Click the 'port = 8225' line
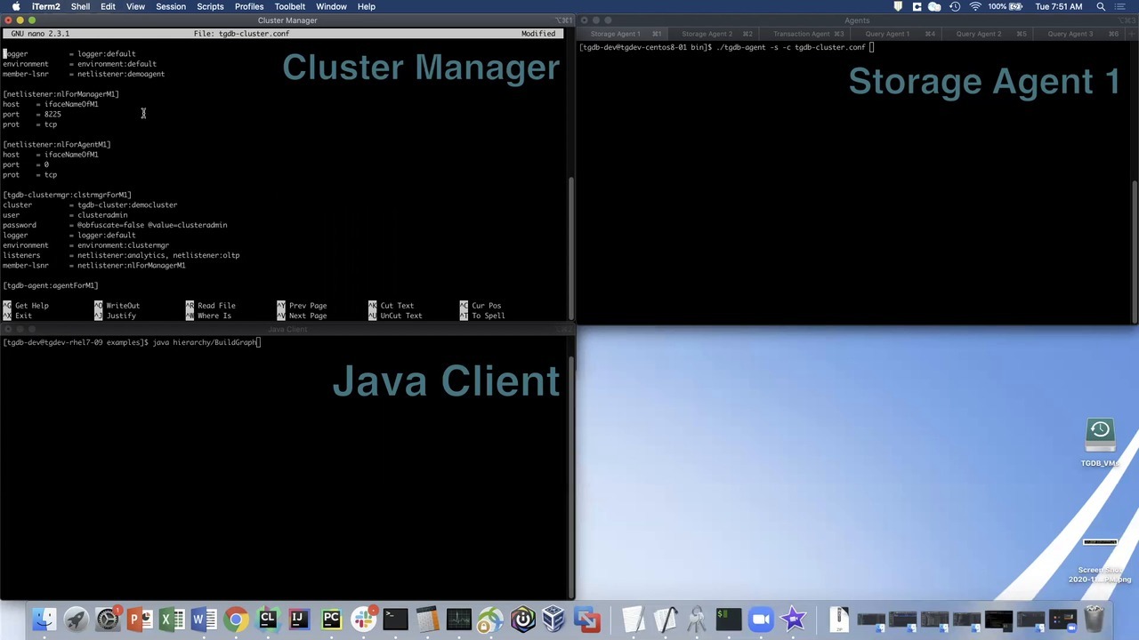1139x640 pixels. 32,115
